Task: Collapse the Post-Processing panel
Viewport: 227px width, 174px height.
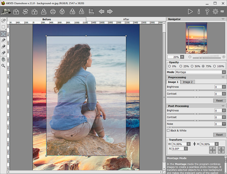Action: coord(223,106)
